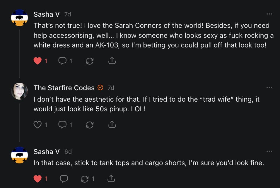This screenshot has height=188, width=280.
Task: Share Sasha V's cargo shorts comment
Action: 111,178
